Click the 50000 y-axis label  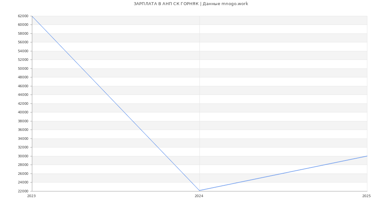click(23, 68)
